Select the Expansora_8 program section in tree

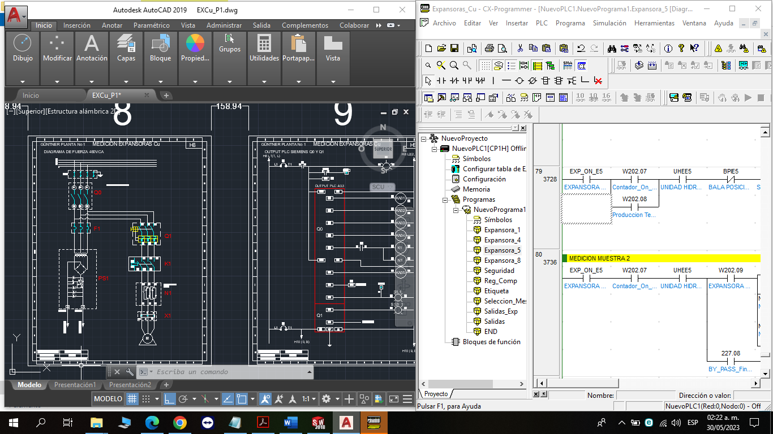coord(502,261)
